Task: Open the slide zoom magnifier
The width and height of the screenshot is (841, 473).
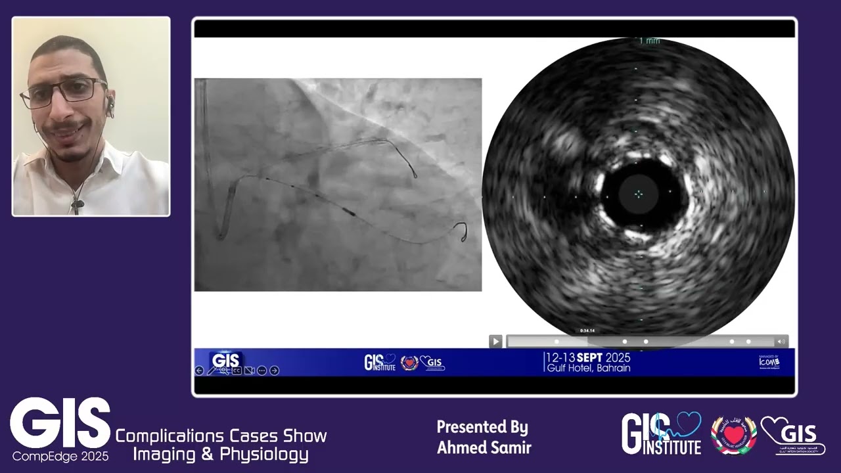Action: pyautogui.click(x=224, y=371)
